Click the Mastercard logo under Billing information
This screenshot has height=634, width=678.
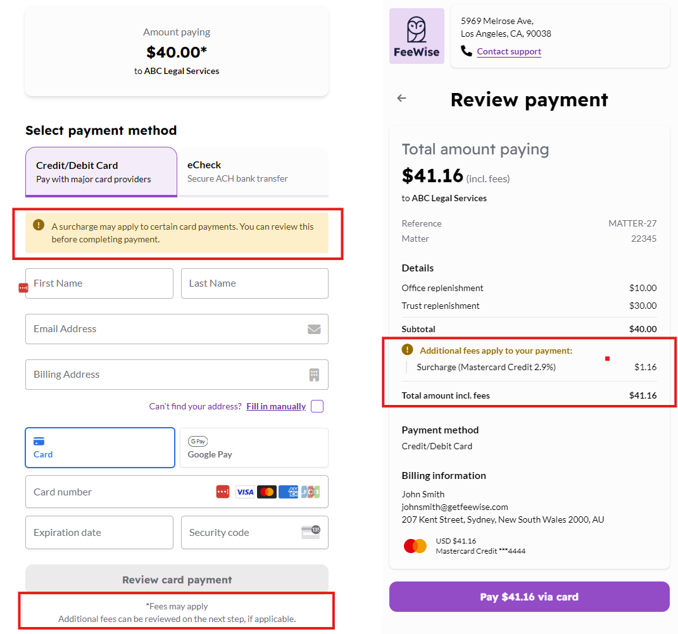(x=415, y=546)
